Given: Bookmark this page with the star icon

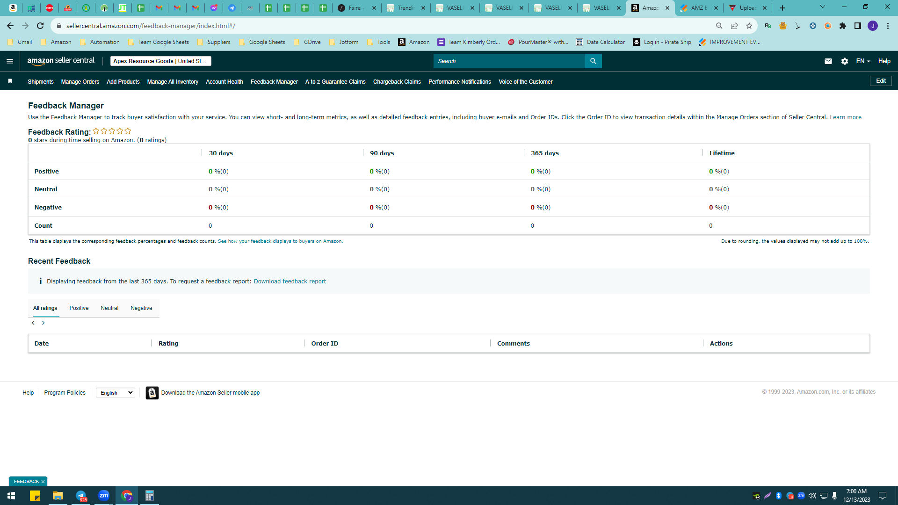Looking at the screenshot, I should click(749, 26).
